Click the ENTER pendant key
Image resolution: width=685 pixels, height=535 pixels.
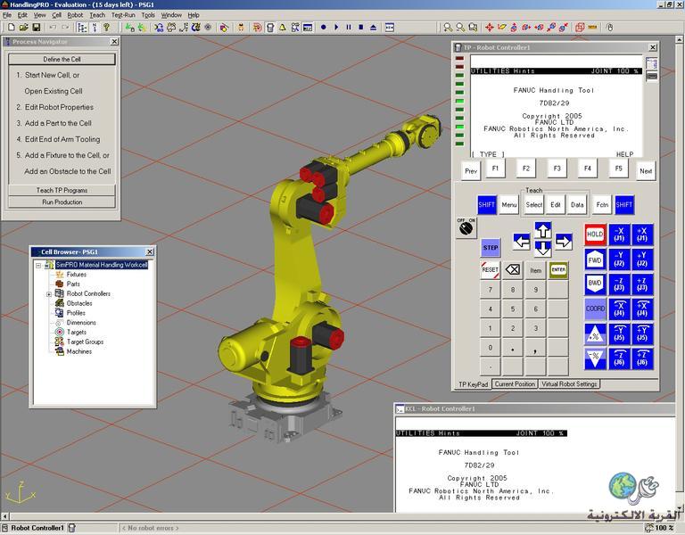pos(558,270)
